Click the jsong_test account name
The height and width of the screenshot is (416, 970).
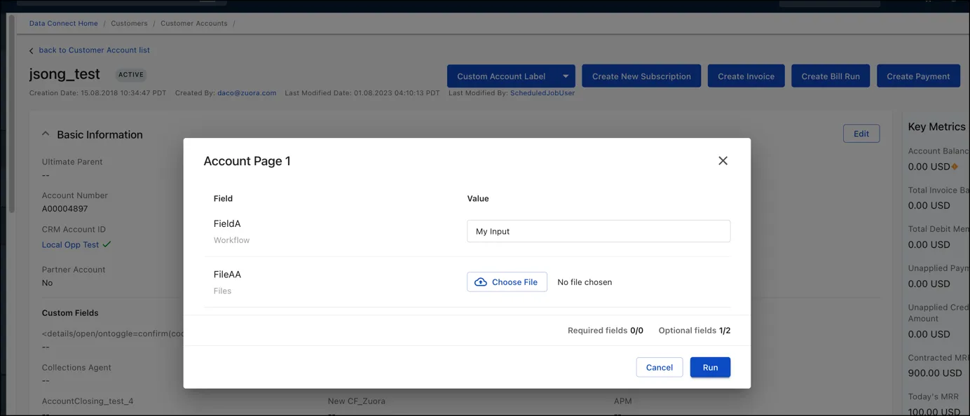point(64,74)
